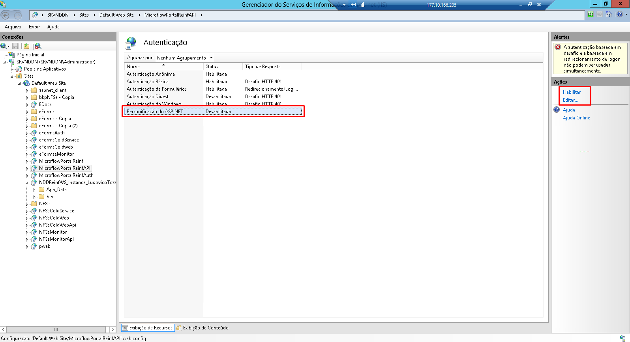Switch to Exibição de Conteúdo tab
This screenshot has height=342, width=630.
tap(205, 328)
